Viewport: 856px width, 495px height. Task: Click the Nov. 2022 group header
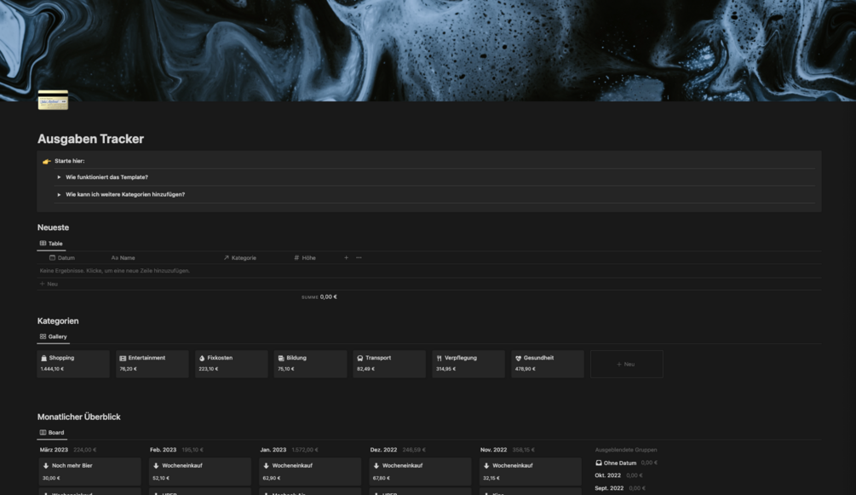point(493,450)
